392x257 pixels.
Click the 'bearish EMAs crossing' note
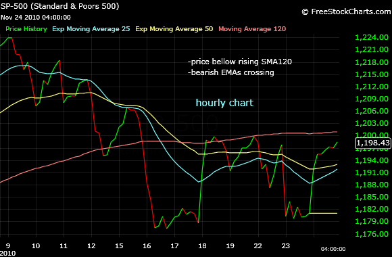point(230,72)
